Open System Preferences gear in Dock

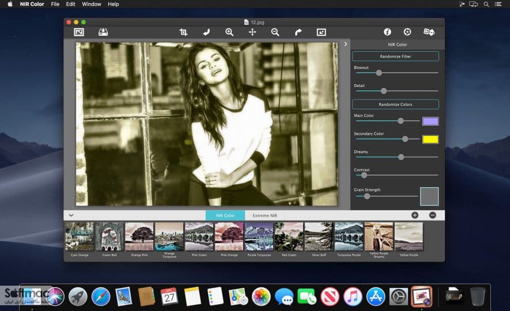[x=398, y=297]
